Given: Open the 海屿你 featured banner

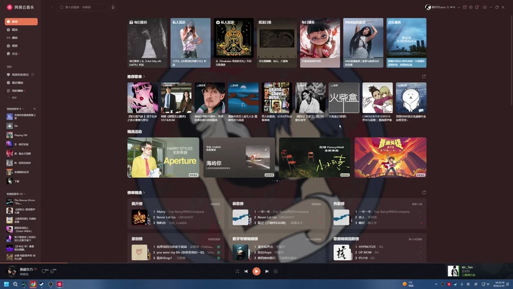Looking at the screenshot, I should [239, 157].
